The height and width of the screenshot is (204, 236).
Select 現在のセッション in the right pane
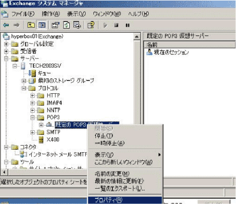(171, 52)
